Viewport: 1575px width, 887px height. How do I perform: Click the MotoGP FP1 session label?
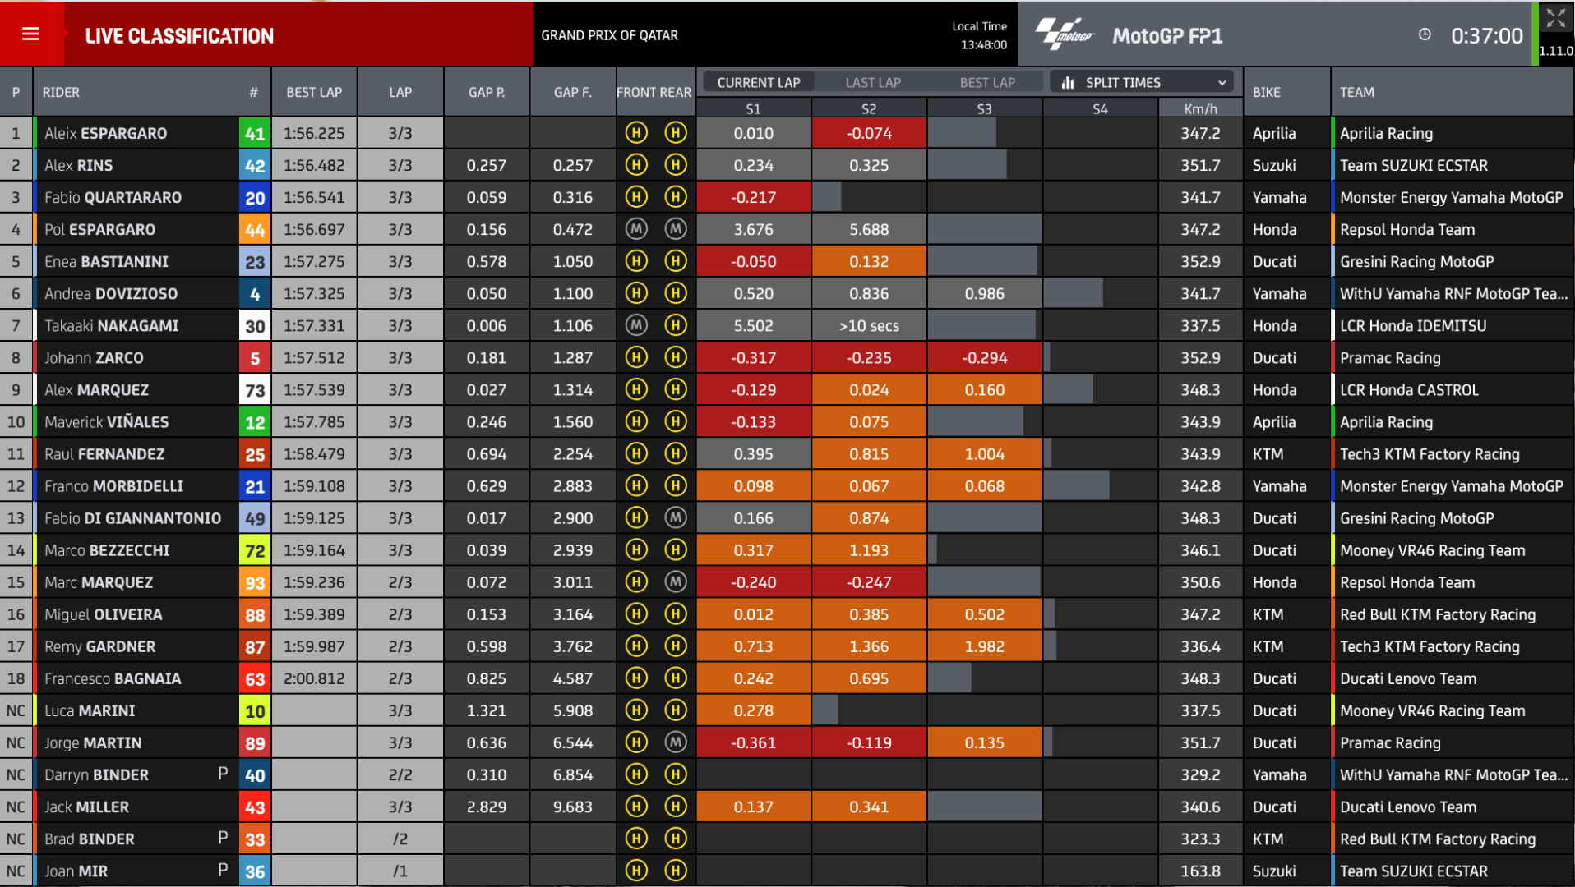[1167, 35]
